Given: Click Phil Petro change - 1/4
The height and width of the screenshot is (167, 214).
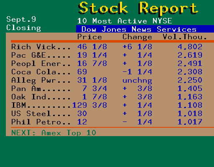Looking at the screenshot, I should point(137,122).
